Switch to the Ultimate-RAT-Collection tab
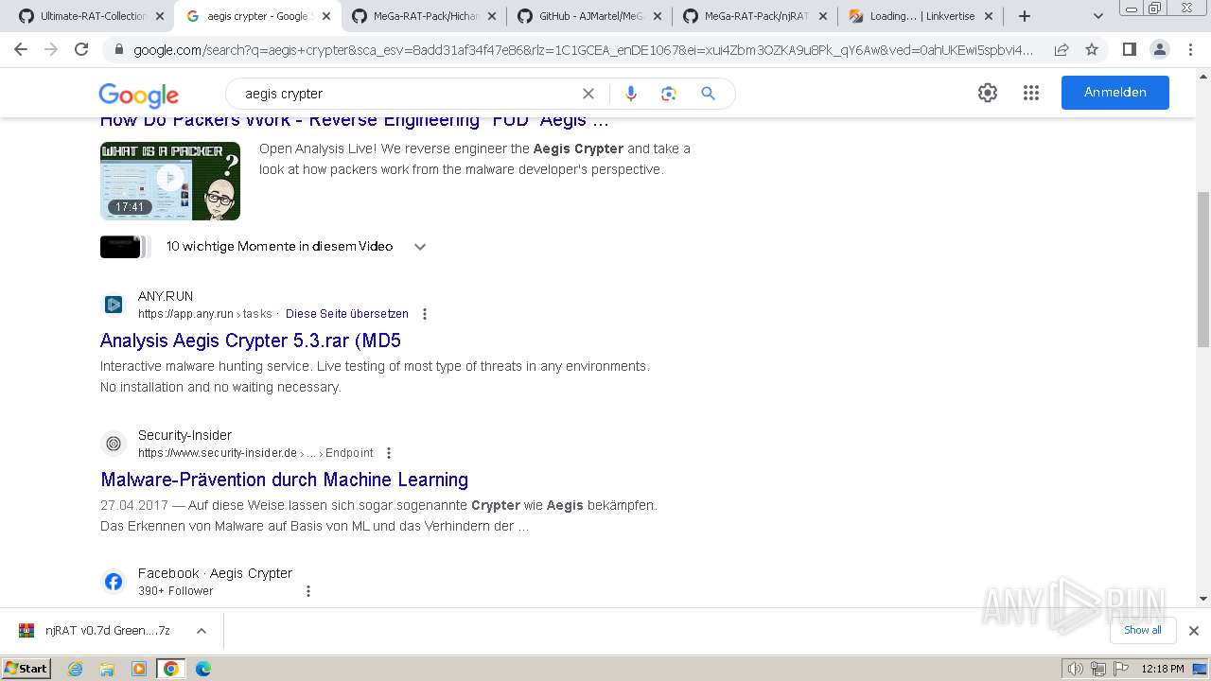The height and width of the screenshot is (681, 1211). click(90, 16)
